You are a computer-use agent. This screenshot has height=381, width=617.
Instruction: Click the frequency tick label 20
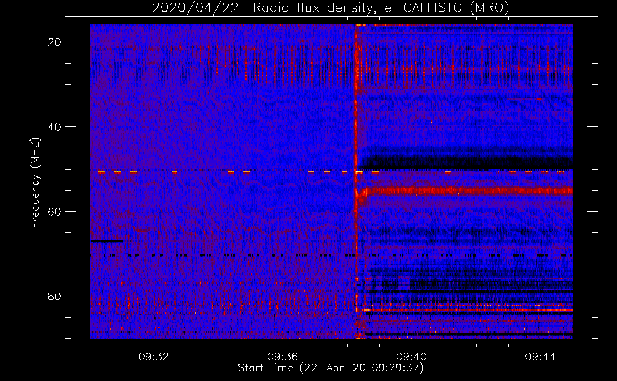55,42
